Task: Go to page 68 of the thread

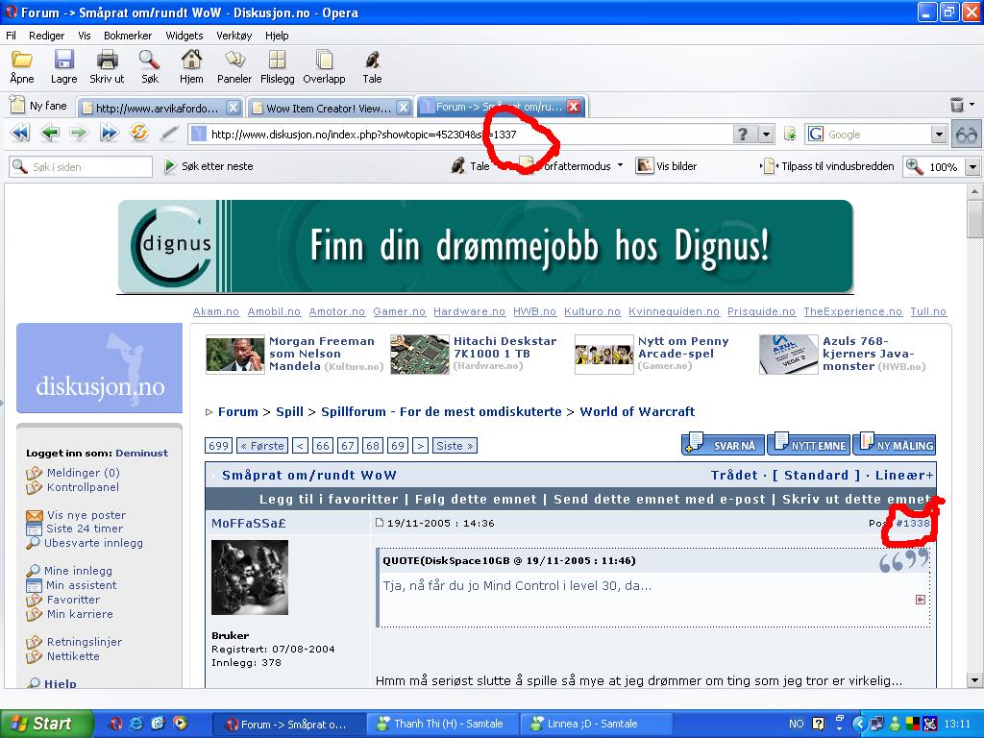Action: [x=373, y=446]
